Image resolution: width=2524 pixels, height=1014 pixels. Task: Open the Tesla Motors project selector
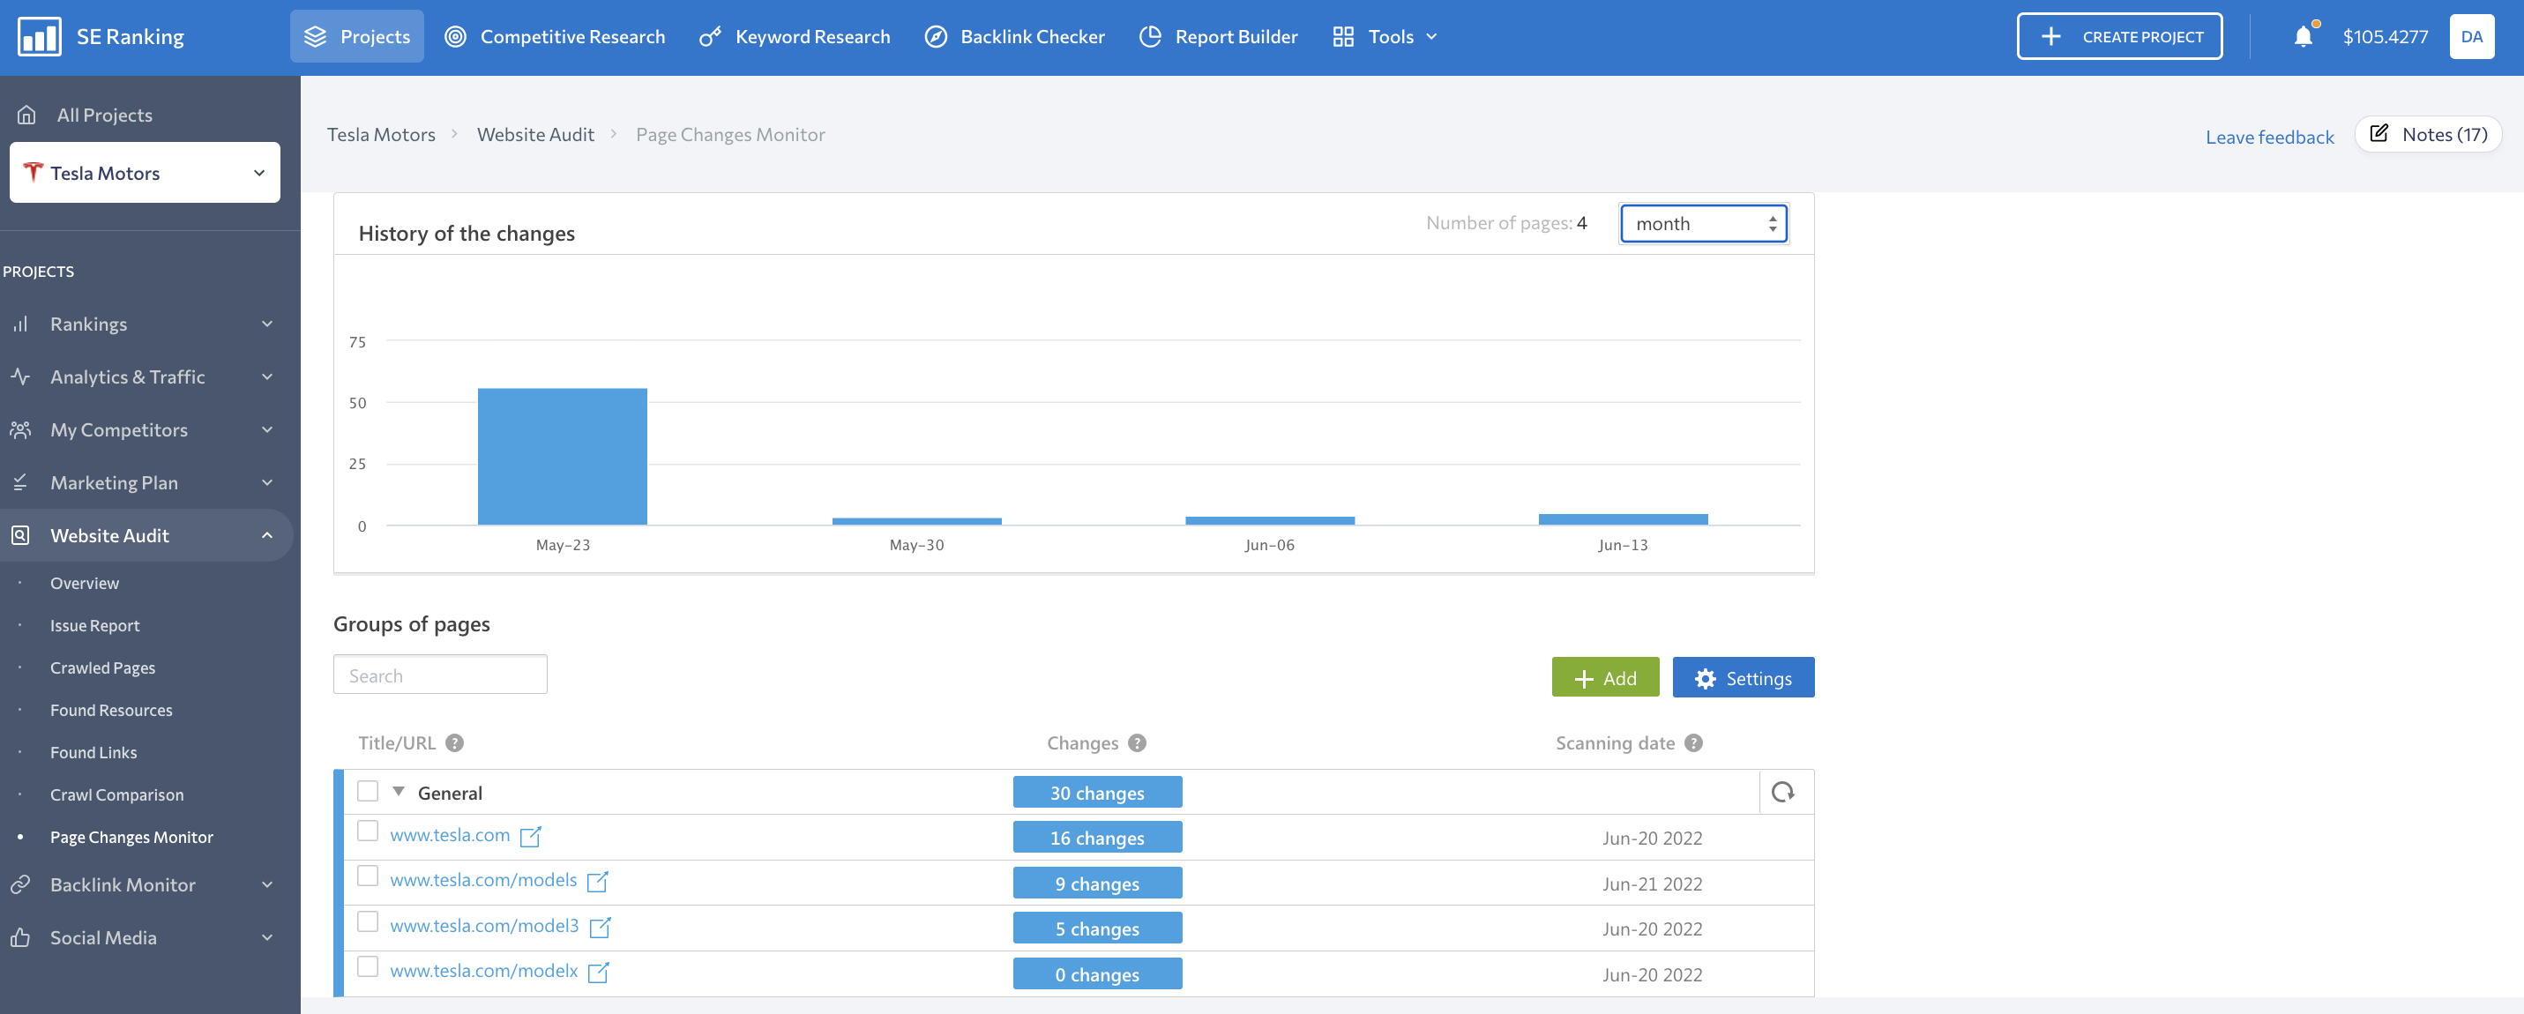[x=145, y=173]
